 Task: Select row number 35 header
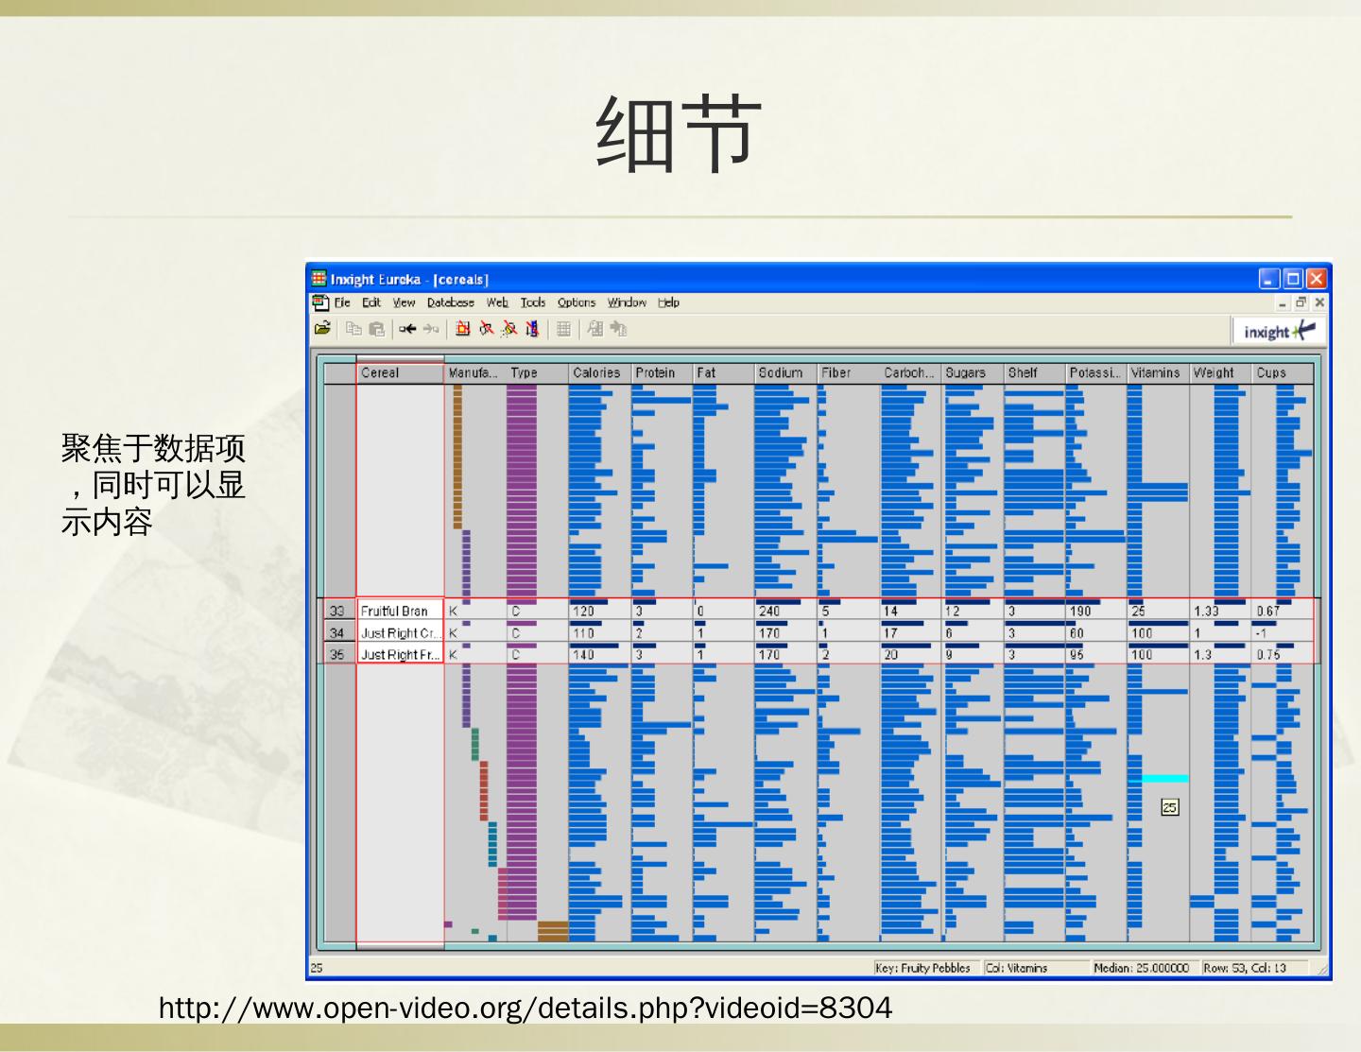[x=337, y=654]
